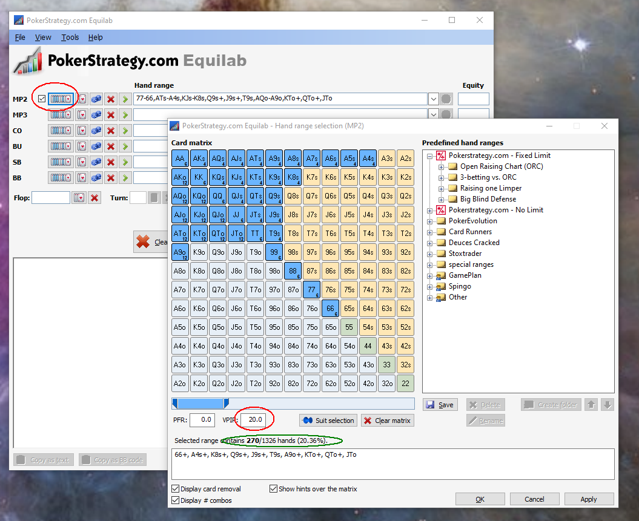Screen dimensions: 639x521
Task: Open hand range matrix for MP3
Action: coord(61,115)
